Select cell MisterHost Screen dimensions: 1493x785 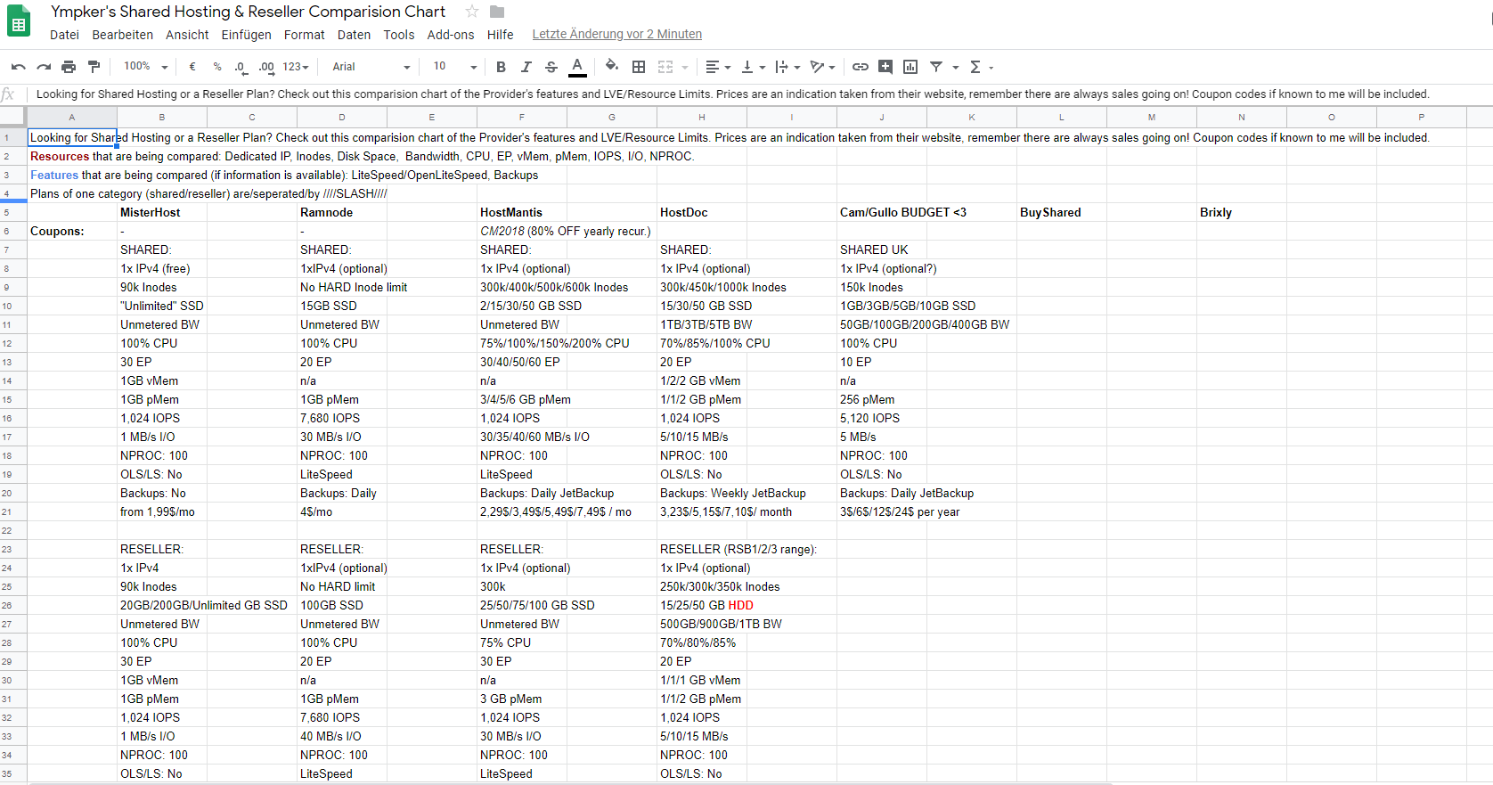(x=162, y=212)
